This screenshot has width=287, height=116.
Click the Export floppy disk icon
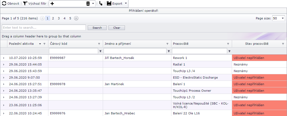pyautogui.click(x=109, y=4)
